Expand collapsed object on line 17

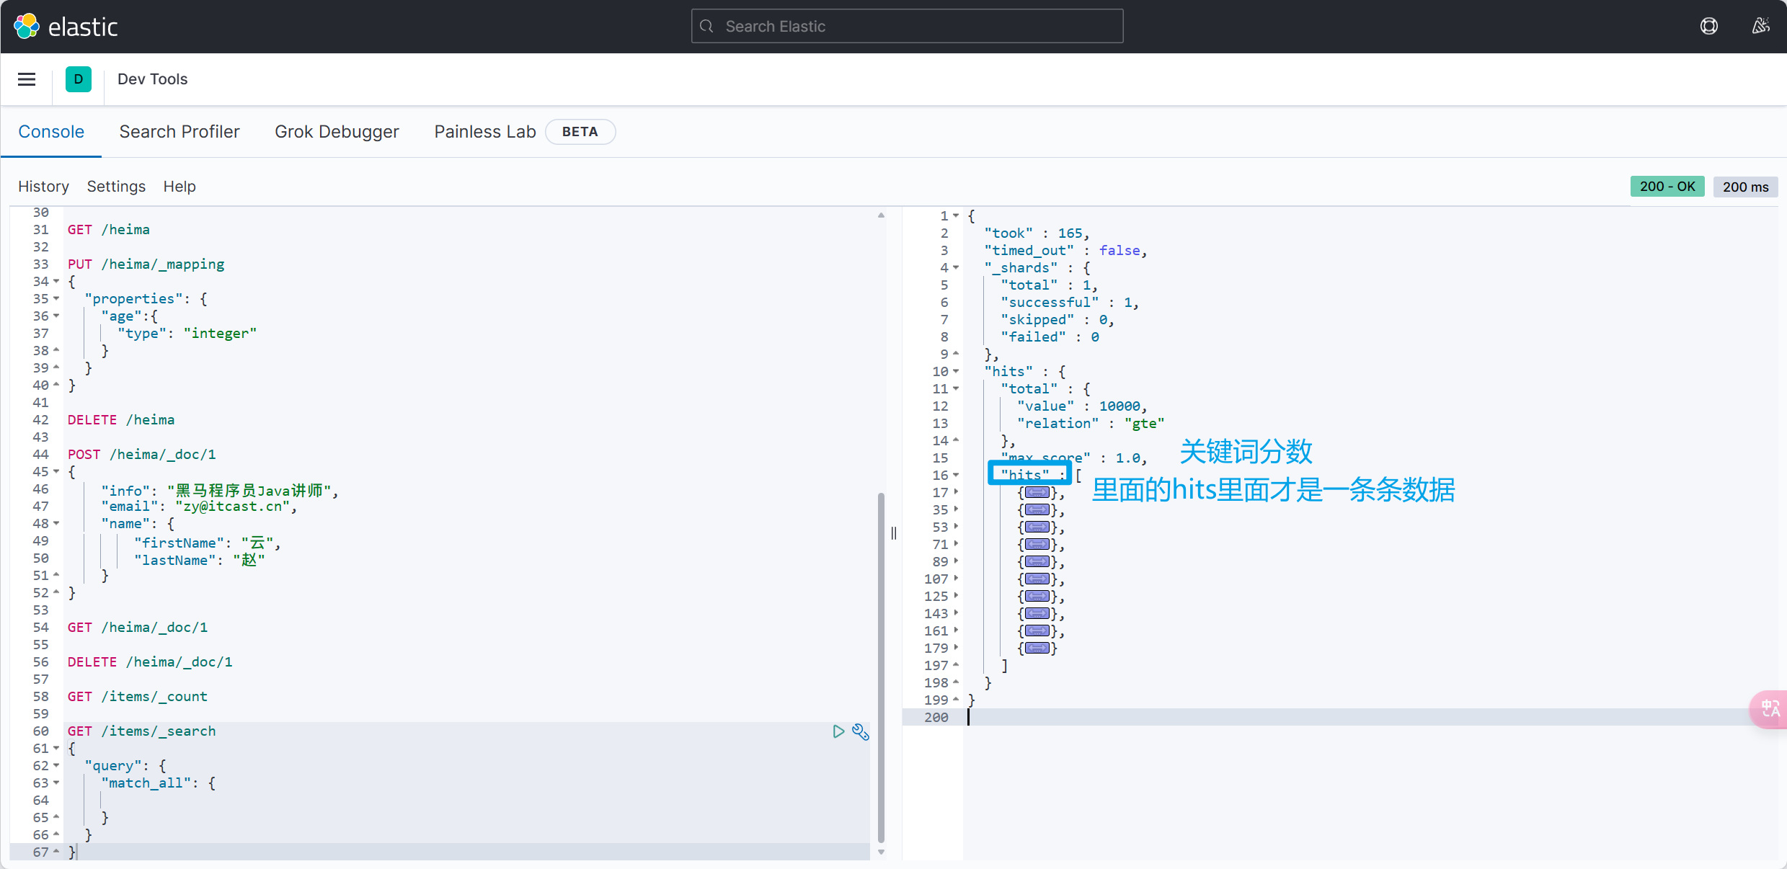coord(957,492)
